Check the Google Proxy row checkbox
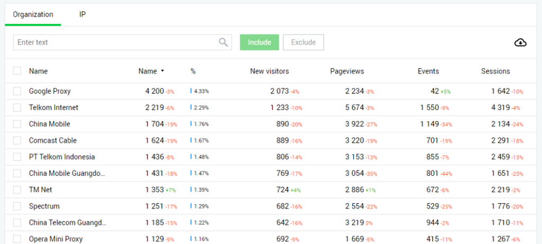The image size is (542, 244). coord(17,91)
